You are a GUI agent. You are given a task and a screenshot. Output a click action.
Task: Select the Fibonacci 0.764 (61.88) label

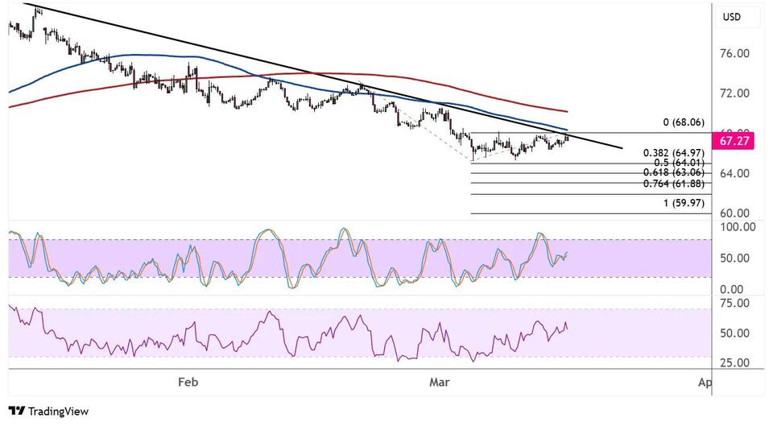coord(674,184)
